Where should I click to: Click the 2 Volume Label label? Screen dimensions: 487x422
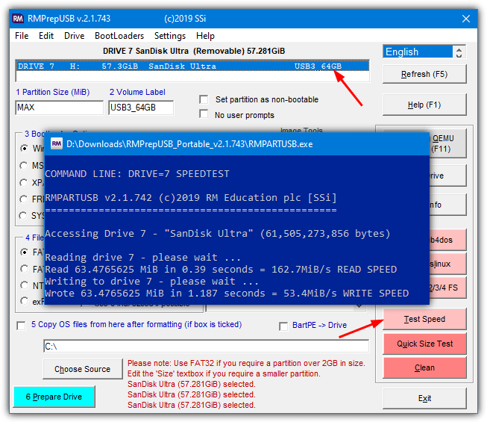[x=137, y=92]
